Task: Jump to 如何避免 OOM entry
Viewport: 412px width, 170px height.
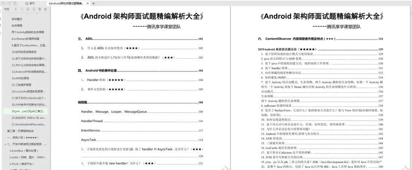Action: click(322, 77)
